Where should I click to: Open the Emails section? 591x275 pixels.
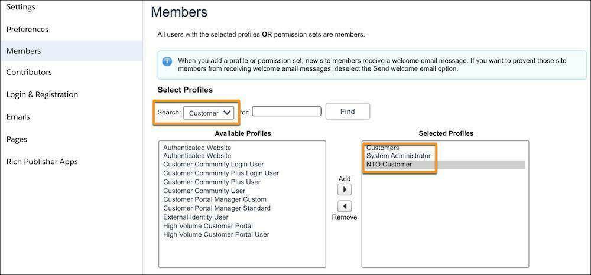18,117
